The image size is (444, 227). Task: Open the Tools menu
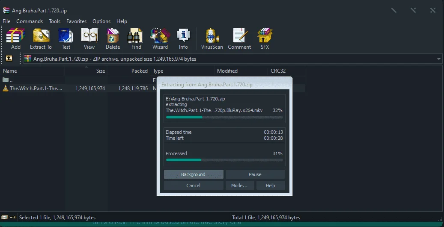pyautogui.click(x=54, y=21)
